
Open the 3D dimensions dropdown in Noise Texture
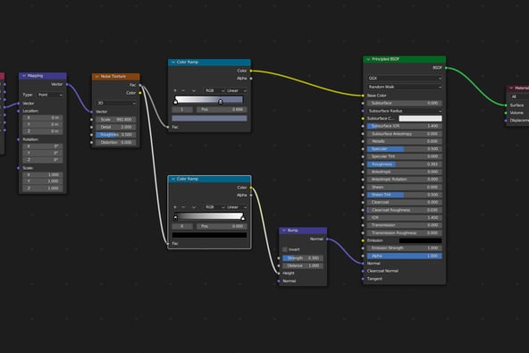[x=116, y=103]
